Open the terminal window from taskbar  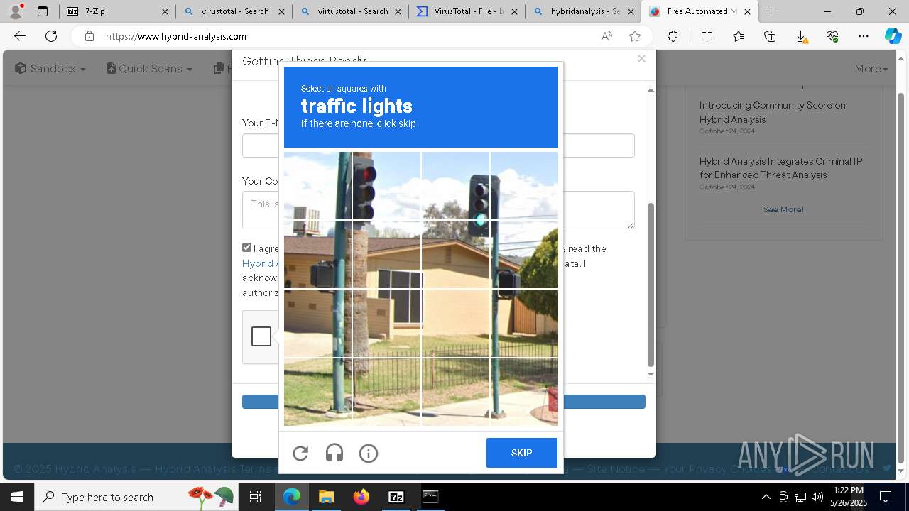coord(430,497)
